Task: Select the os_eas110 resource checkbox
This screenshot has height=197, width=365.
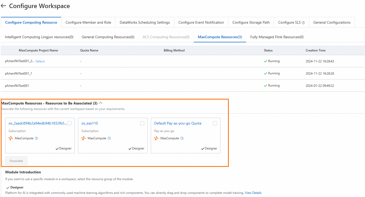Action: (142, 123)
